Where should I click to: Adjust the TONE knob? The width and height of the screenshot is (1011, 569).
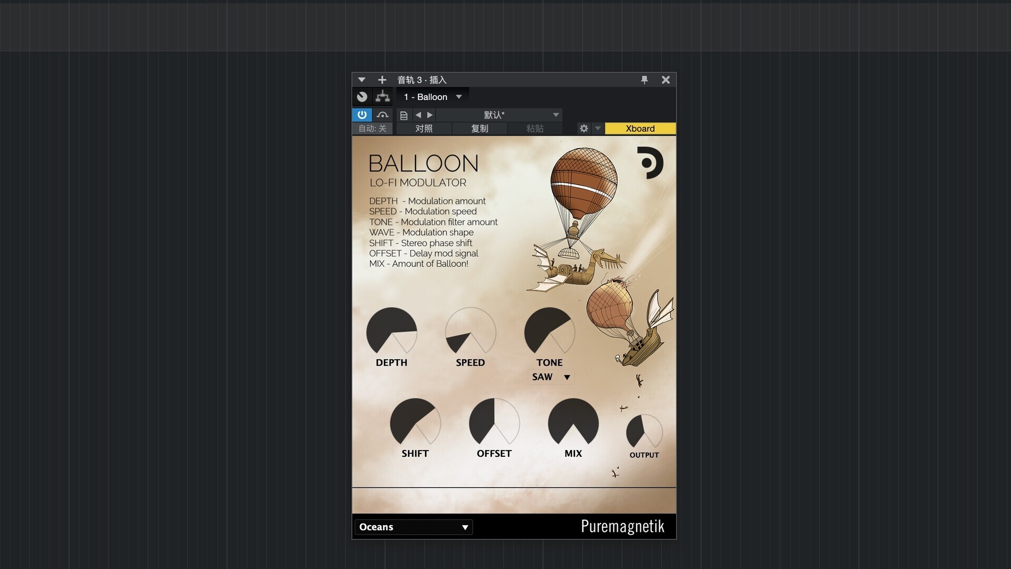click(550, 332)
